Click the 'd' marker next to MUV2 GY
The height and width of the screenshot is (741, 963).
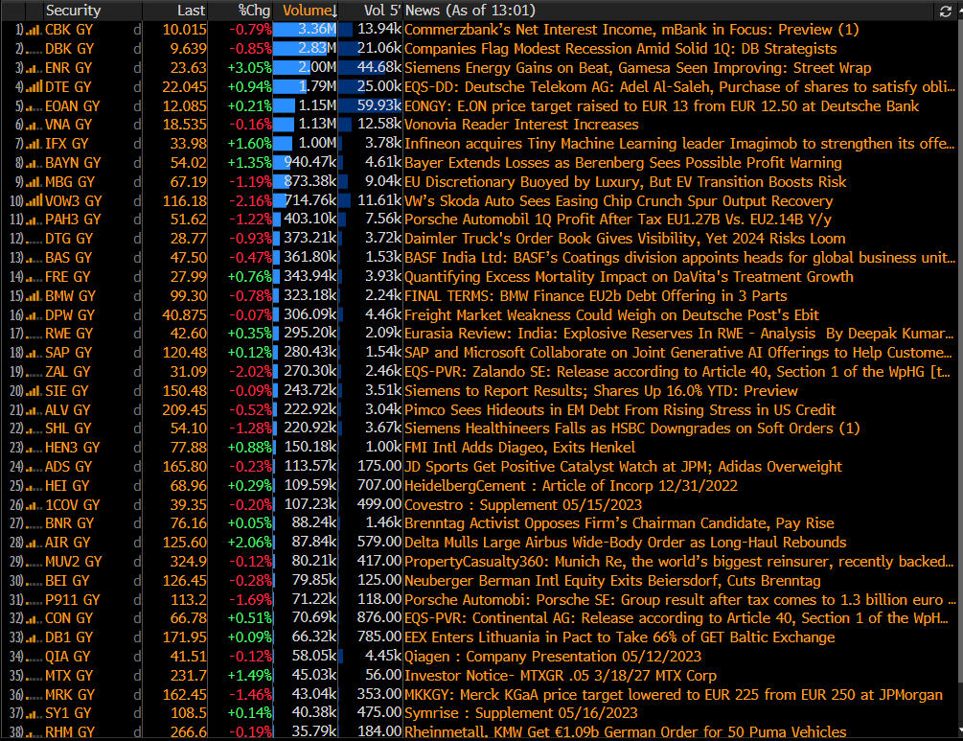[x=137, y=562]
